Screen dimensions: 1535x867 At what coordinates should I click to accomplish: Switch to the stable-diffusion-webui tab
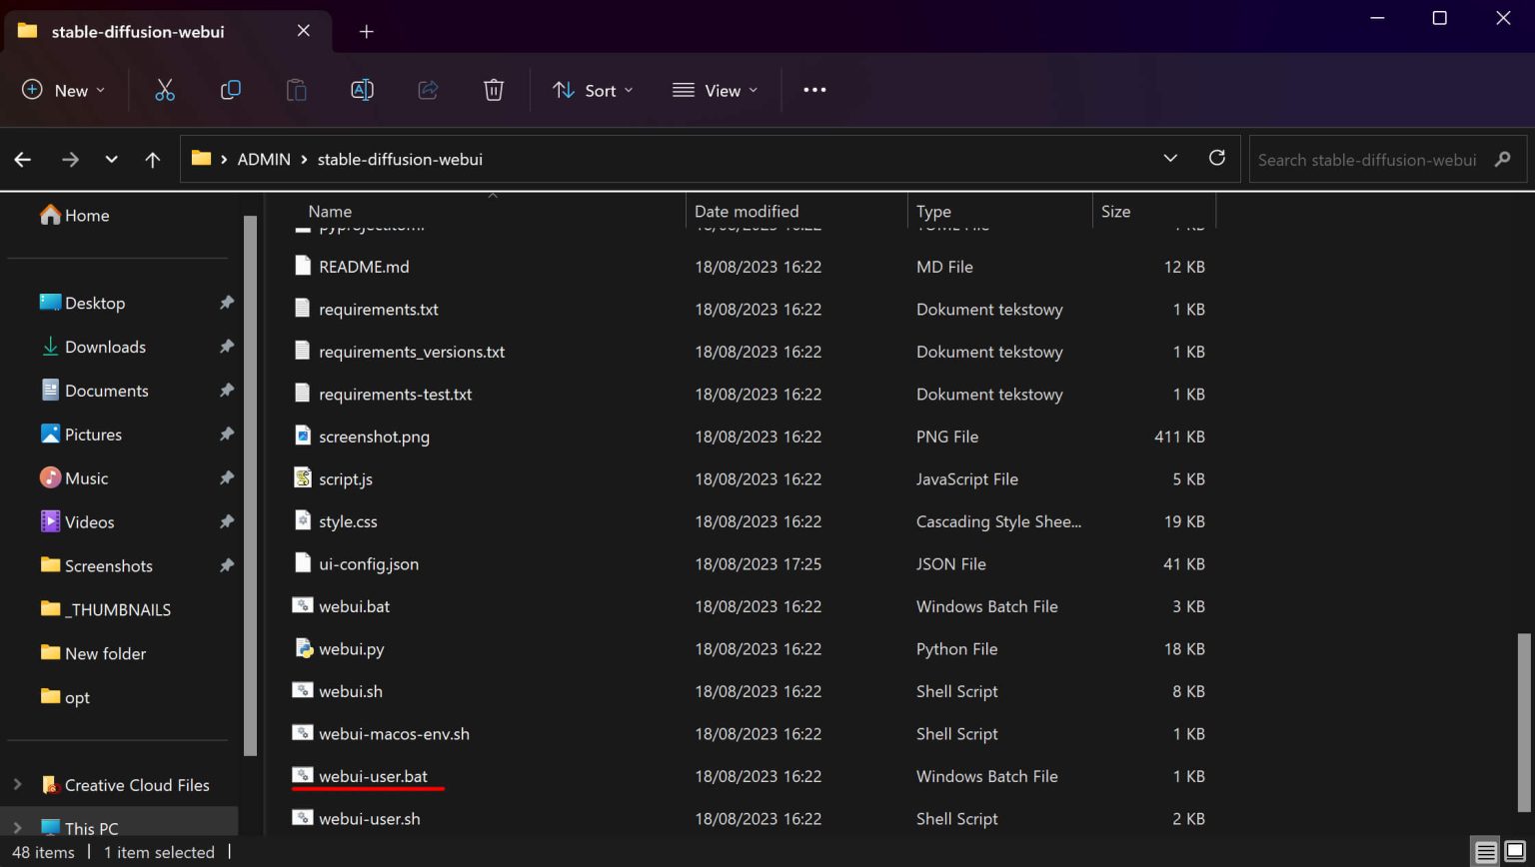(140, 31)
